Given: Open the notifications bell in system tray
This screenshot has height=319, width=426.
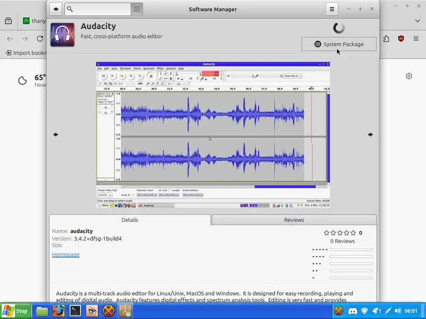Looking at the screenshot, I should (376, 311).
